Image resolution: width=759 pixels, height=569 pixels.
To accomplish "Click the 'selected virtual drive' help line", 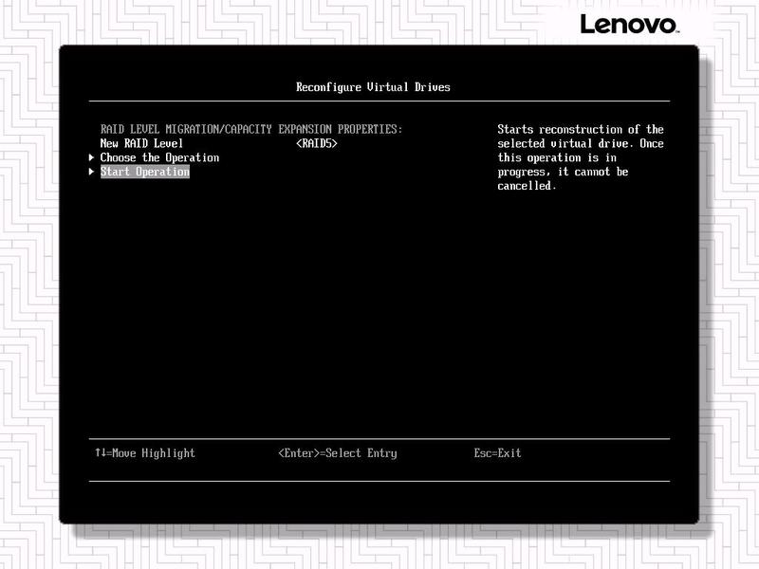I will click(581, 143).
